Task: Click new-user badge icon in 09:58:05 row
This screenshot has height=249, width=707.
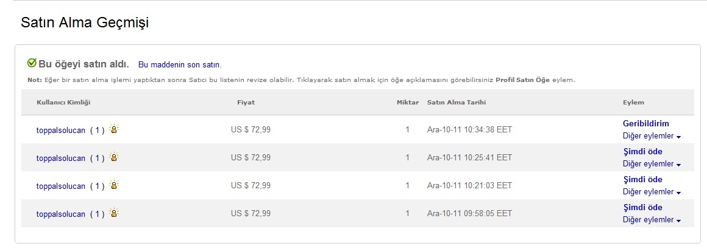Action: pos(114,213)
